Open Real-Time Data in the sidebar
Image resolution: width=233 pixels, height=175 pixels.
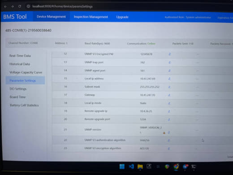pos(20,56)
